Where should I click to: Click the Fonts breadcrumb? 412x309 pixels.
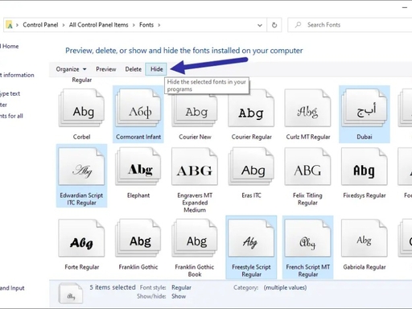click(x=146, y=25)
